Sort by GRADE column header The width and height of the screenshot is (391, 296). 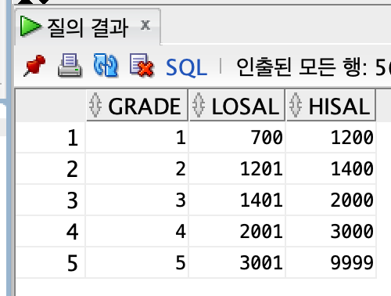tap(137, 106)
